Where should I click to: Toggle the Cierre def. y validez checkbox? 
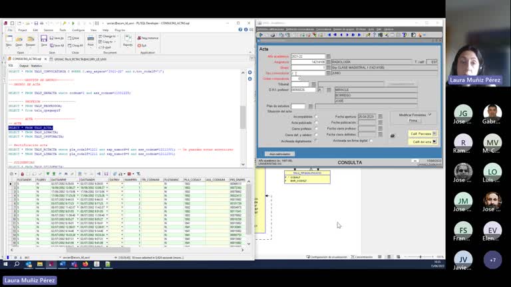316,135
